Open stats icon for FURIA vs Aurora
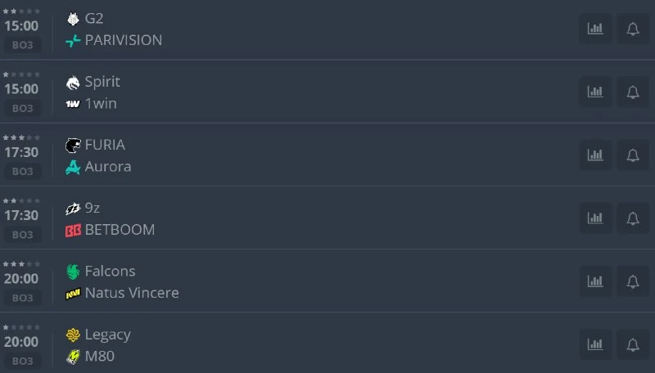The height and width of the screenshot is (373, 655). pyautogui.click(x=595, y=155)
